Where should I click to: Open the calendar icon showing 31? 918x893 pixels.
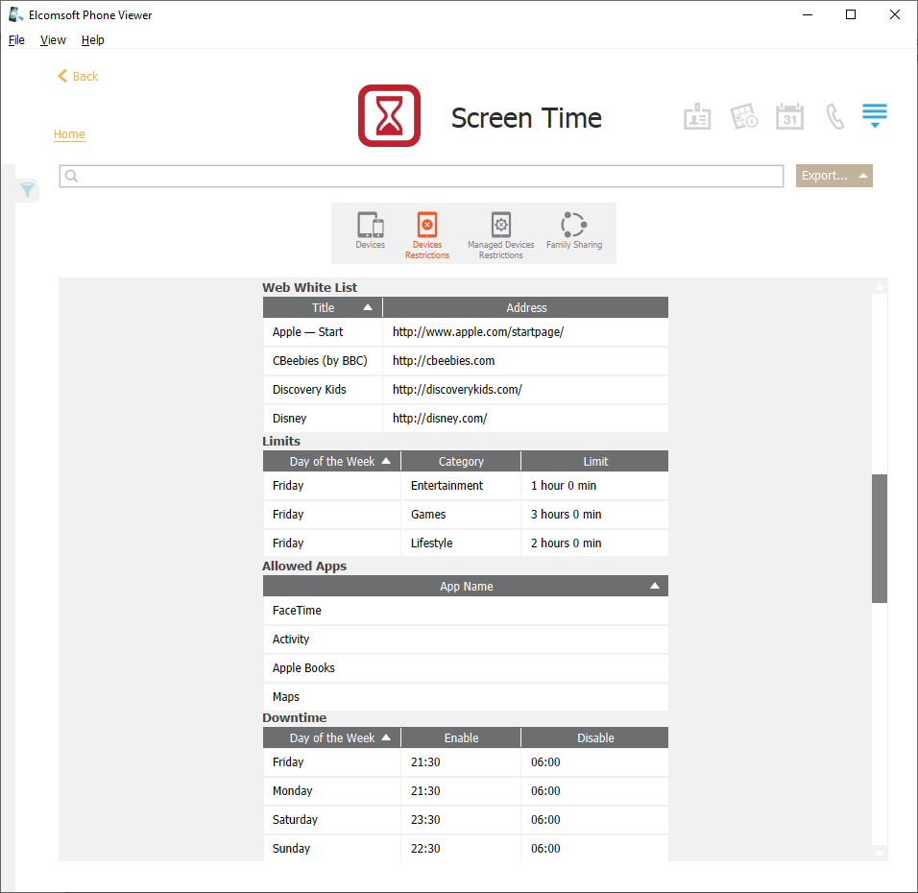789,117
